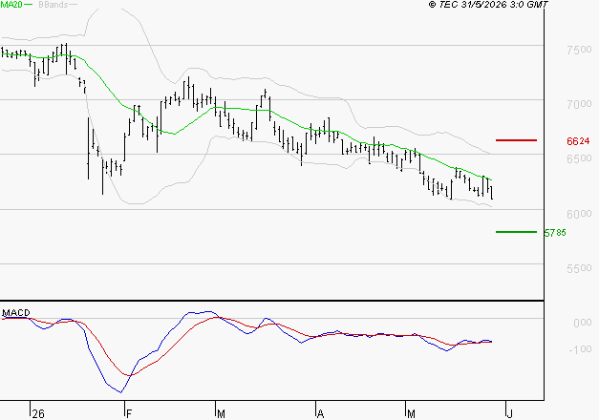This screenshot has height=420, width=599.
Task: Click the 6500 price axis label
Action: [x=579, y=158]
